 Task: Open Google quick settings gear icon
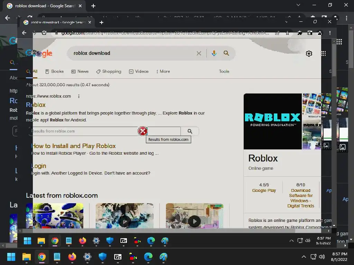click(309, 53)
